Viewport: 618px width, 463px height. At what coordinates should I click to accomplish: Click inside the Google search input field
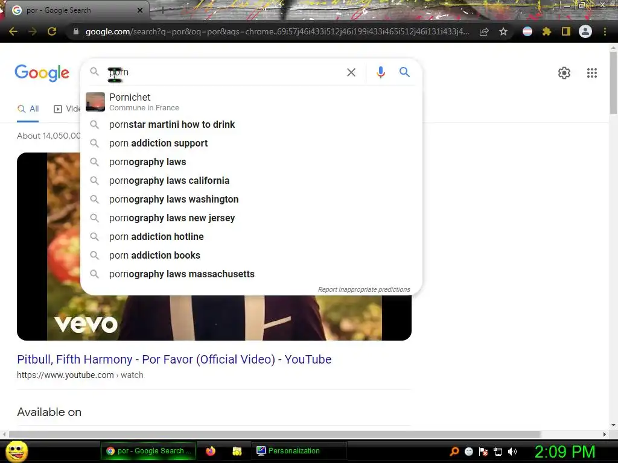click(225, 72)
